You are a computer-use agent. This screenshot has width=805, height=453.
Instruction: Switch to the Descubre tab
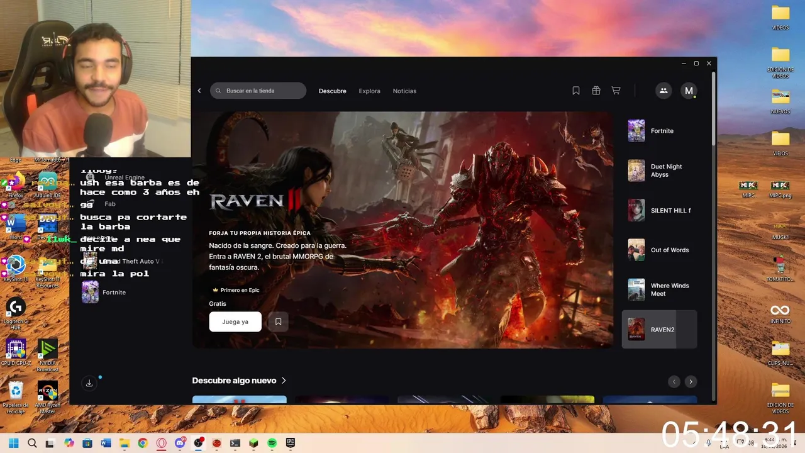tap(332, 91)
